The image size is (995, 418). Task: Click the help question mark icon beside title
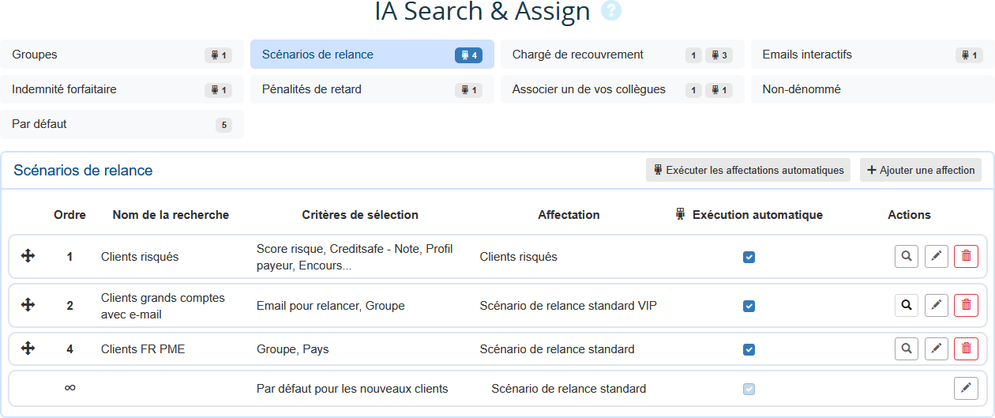coord(611,11)
